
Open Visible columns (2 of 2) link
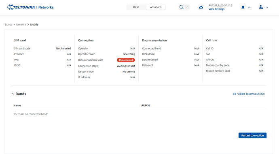251,94
